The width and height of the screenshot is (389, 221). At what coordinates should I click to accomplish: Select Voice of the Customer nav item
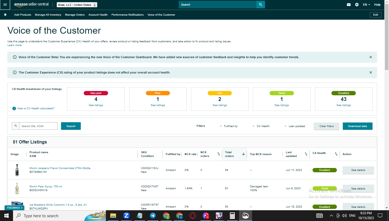tap(161, 15)
